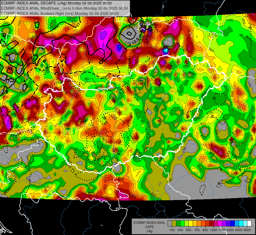Select the dark maroon swatch left of 1250 tick
Viewport: 256px width, 235px height.
(x=212, y=224)
